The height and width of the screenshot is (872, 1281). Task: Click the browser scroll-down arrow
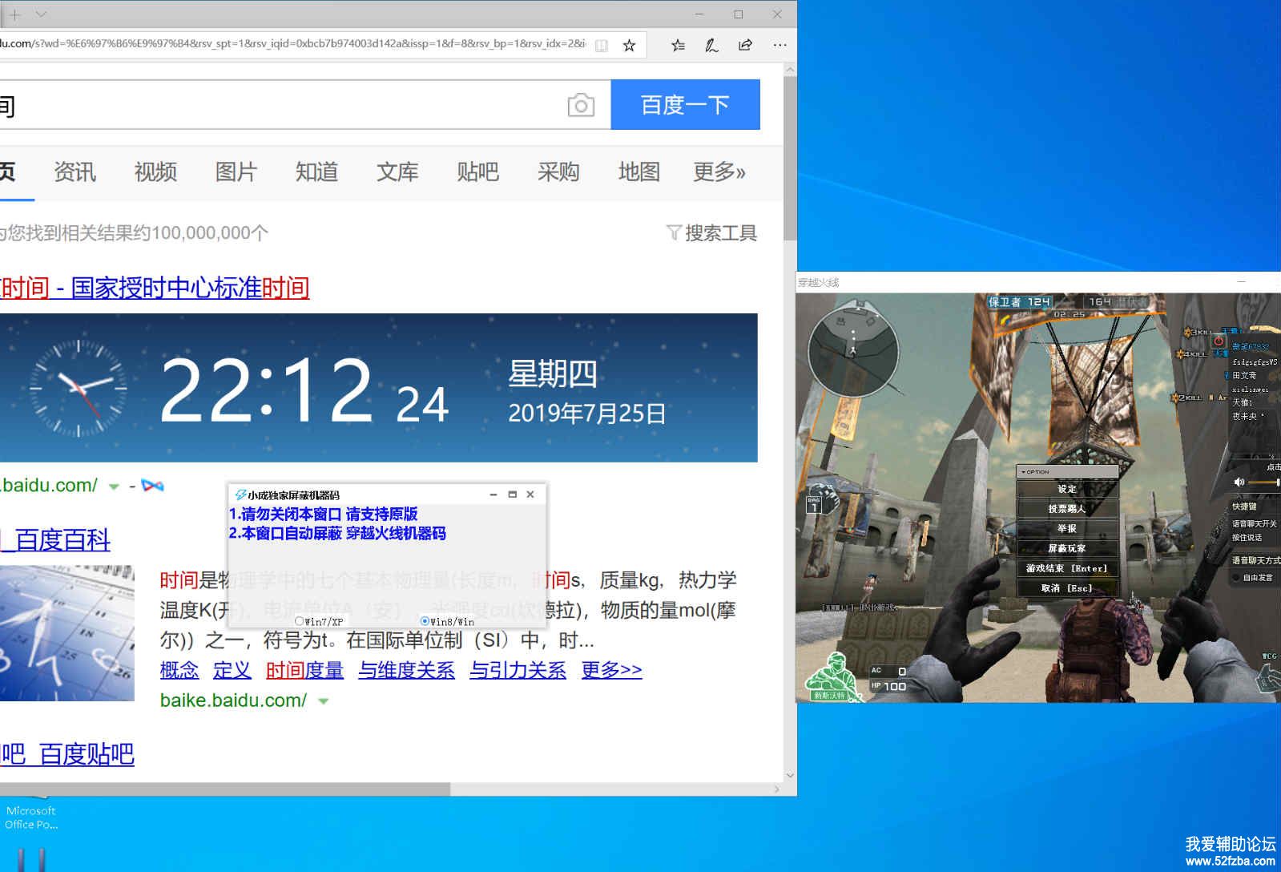pos(790,776)
